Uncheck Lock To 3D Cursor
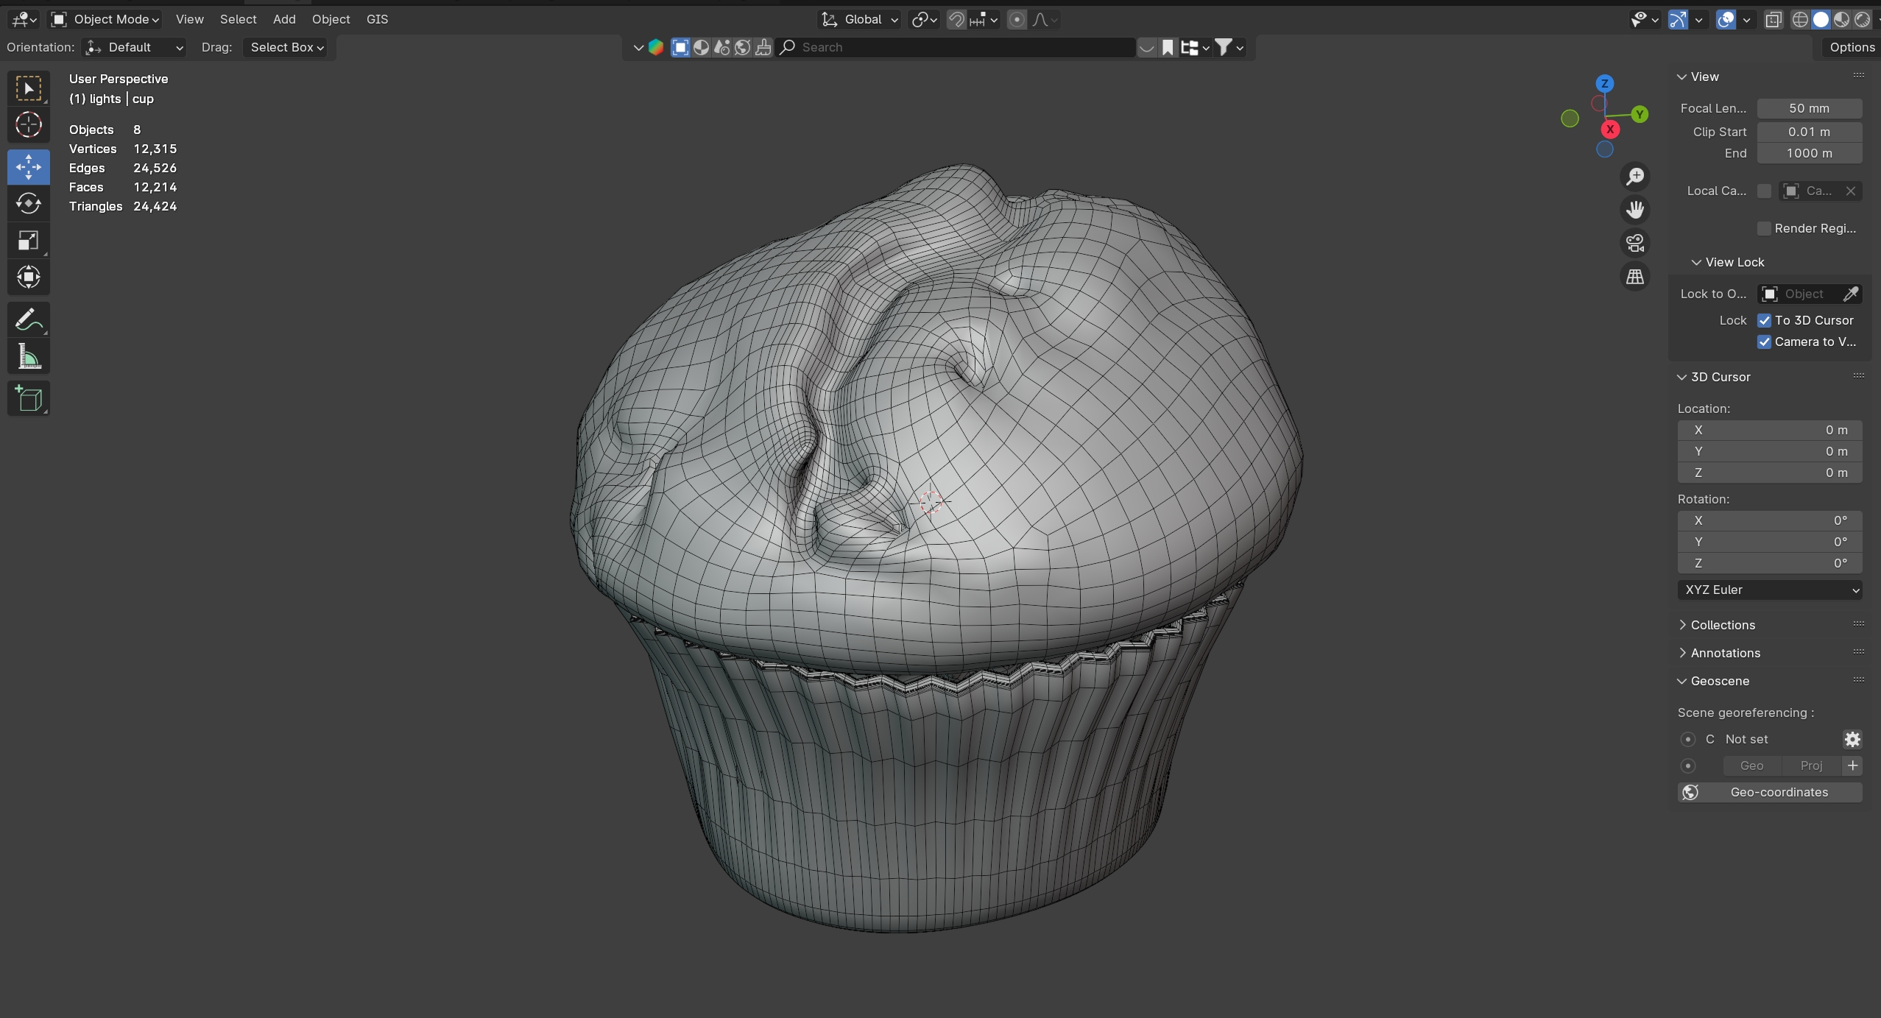 [1764, 320]
